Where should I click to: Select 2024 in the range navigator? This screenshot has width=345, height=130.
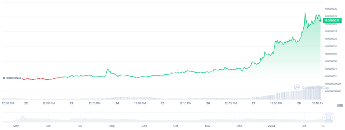[x=271, y=126]
